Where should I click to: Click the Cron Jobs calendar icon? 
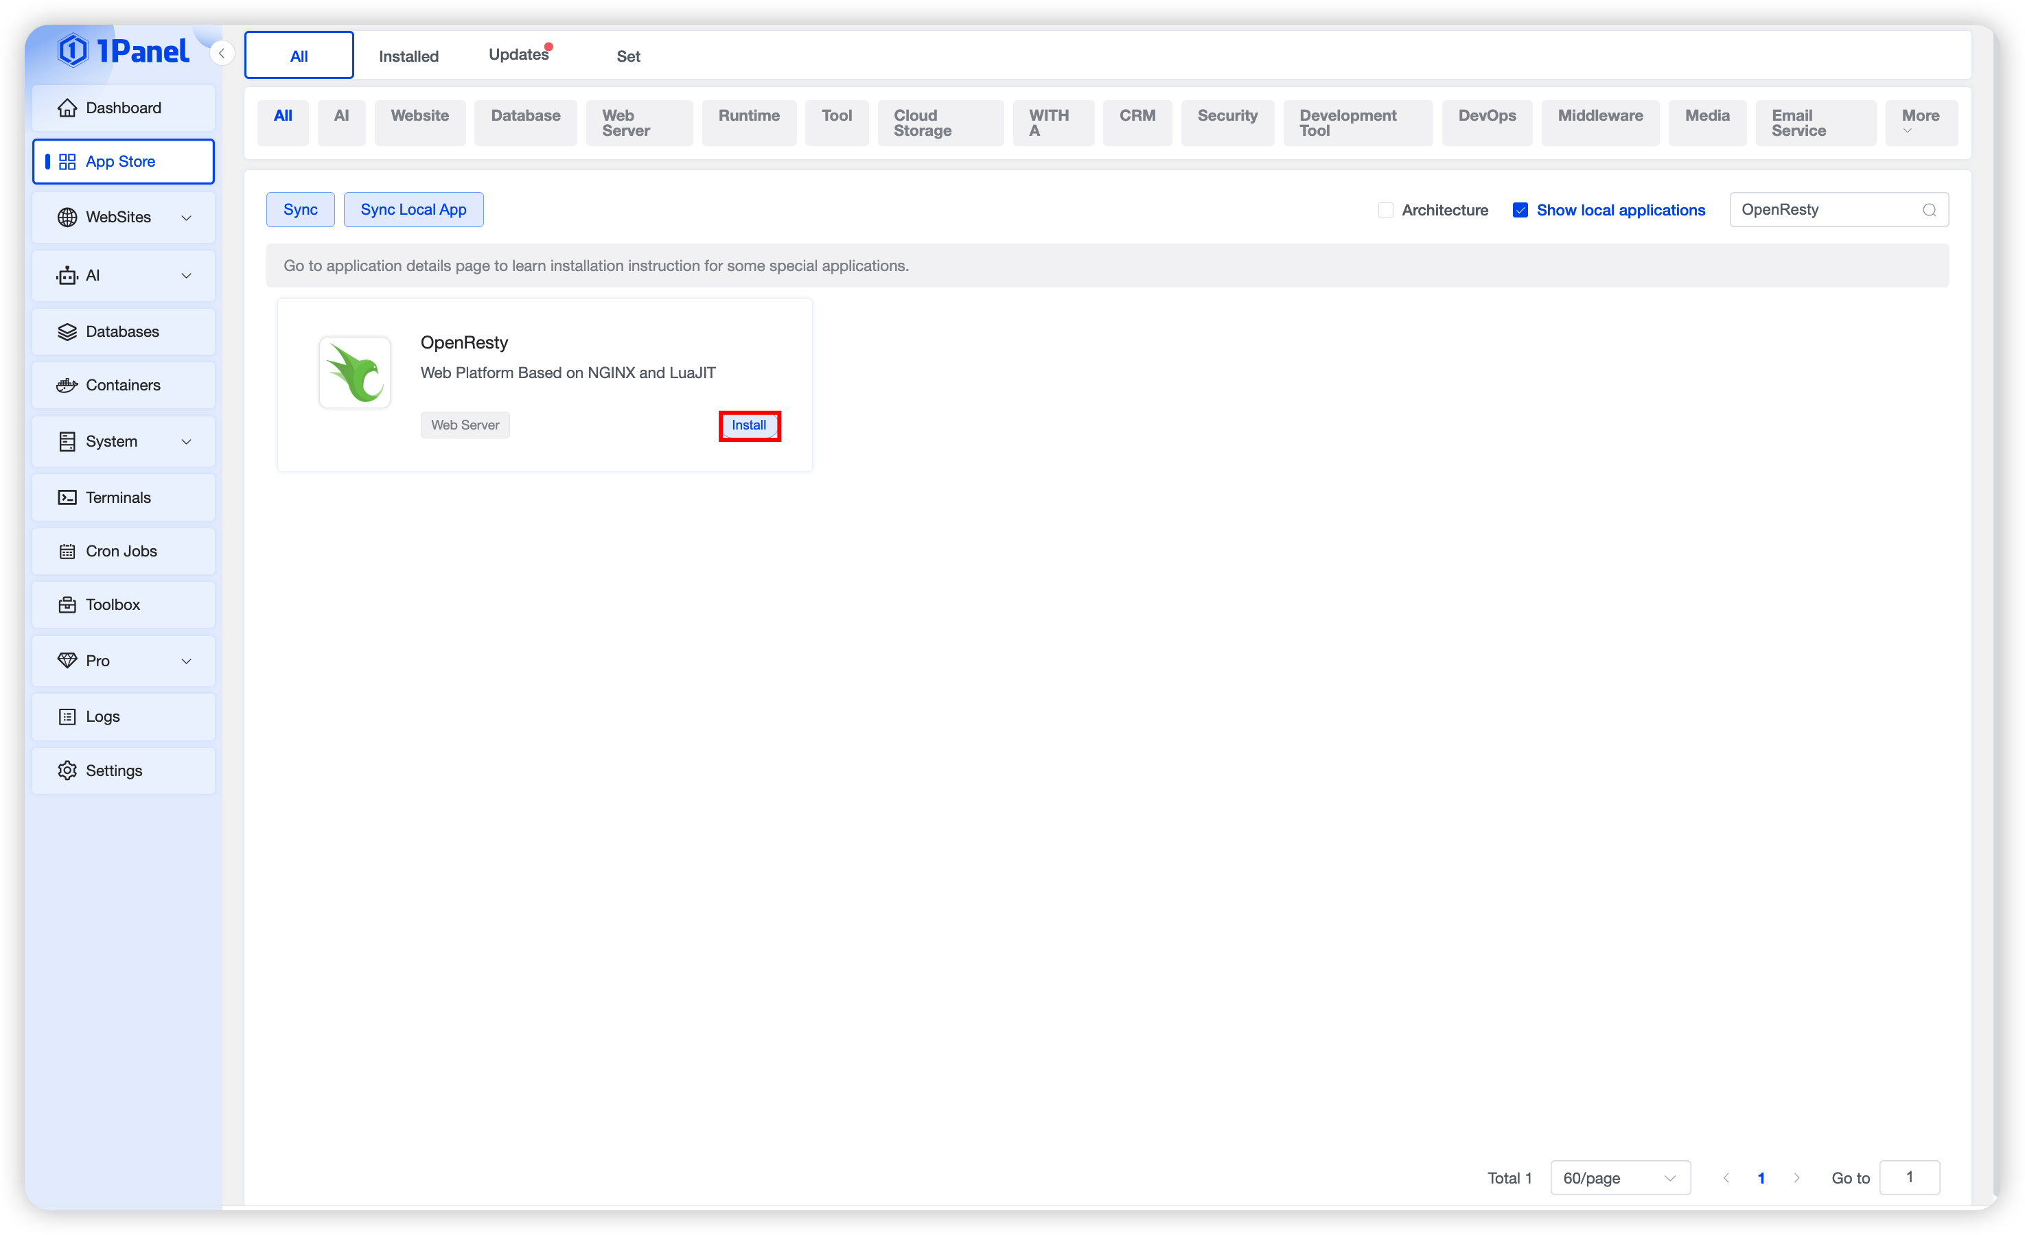pos(67,552)
